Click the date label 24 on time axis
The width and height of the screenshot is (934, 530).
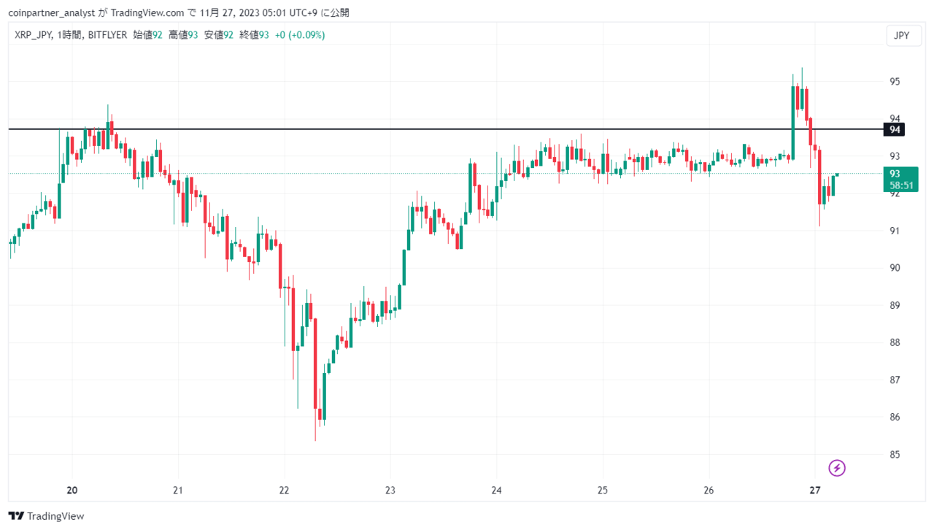coord(496,490)
